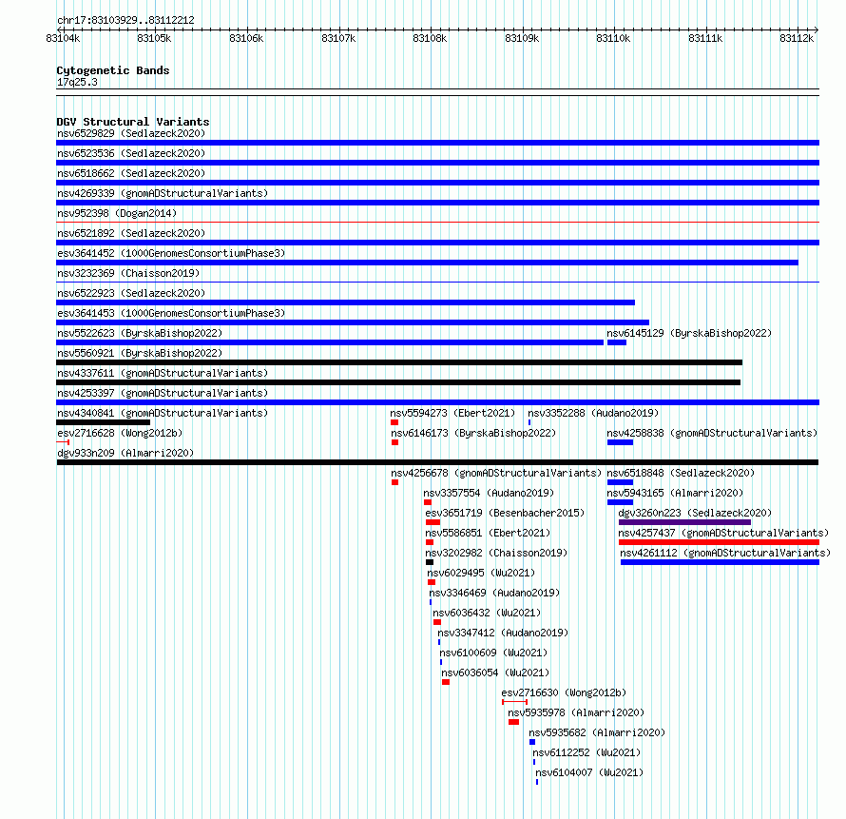846x819 pixels.
Task: Click the nsv6529829 (Sedlazeck2020) variant label
Action: pos(131,133)
